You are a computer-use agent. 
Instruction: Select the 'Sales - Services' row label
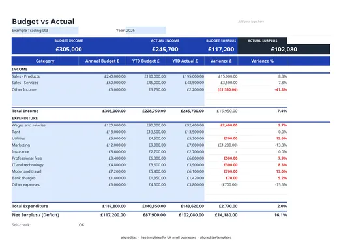coord(25,83)
